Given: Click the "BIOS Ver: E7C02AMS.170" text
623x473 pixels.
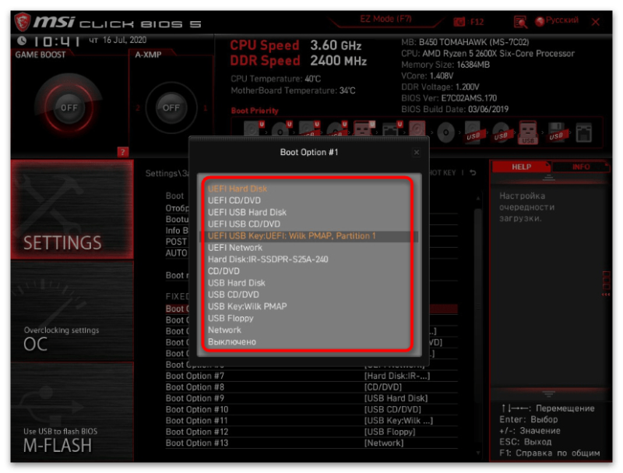Looking at the screenshot, I should click(449, 98).
